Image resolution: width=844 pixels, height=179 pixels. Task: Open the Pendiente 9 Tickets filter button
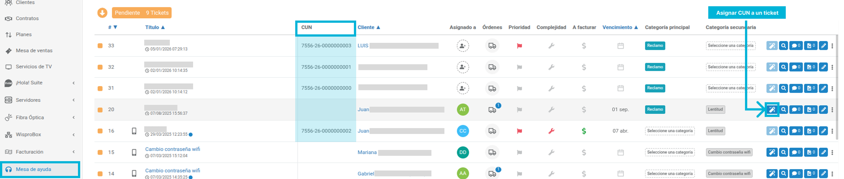pyautogui.click(x=142, y=13)
